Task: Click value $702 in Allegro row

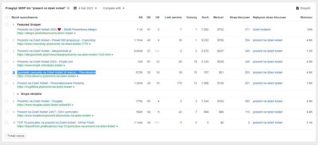Action: tap(221, 30)
